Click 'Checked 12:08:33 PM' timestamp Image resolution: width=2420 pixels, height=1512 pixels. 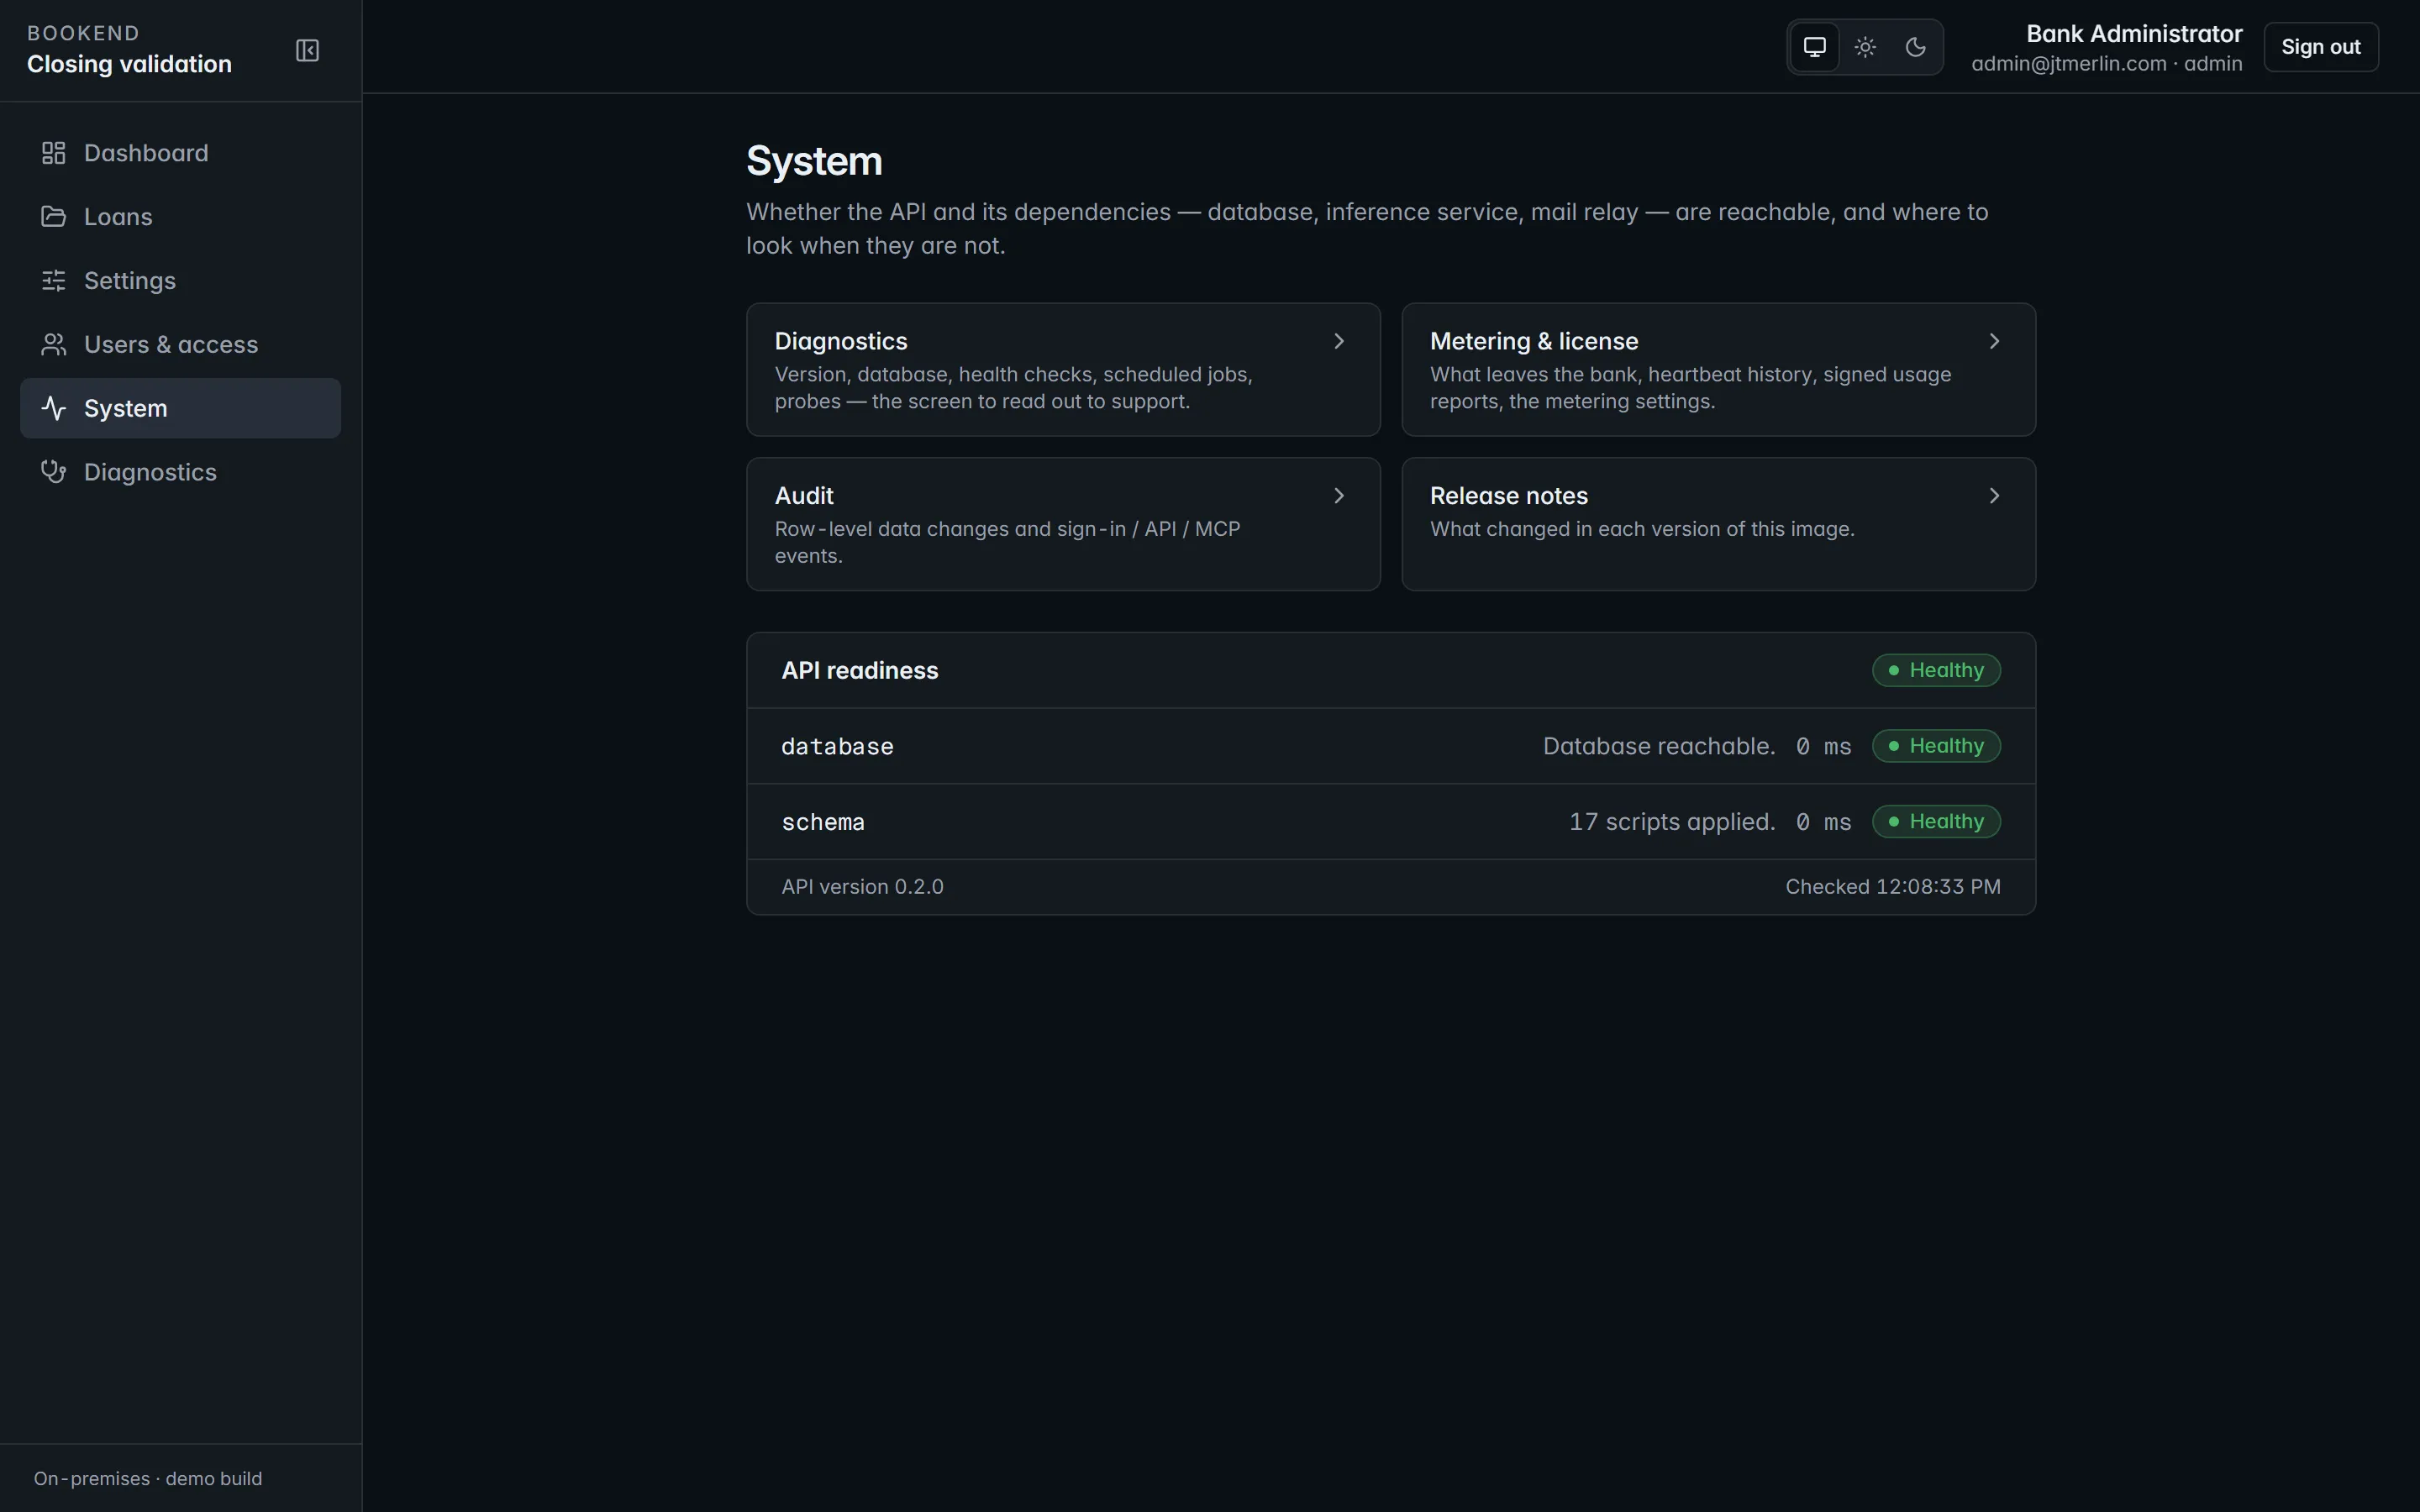(x=1893, y=887)
